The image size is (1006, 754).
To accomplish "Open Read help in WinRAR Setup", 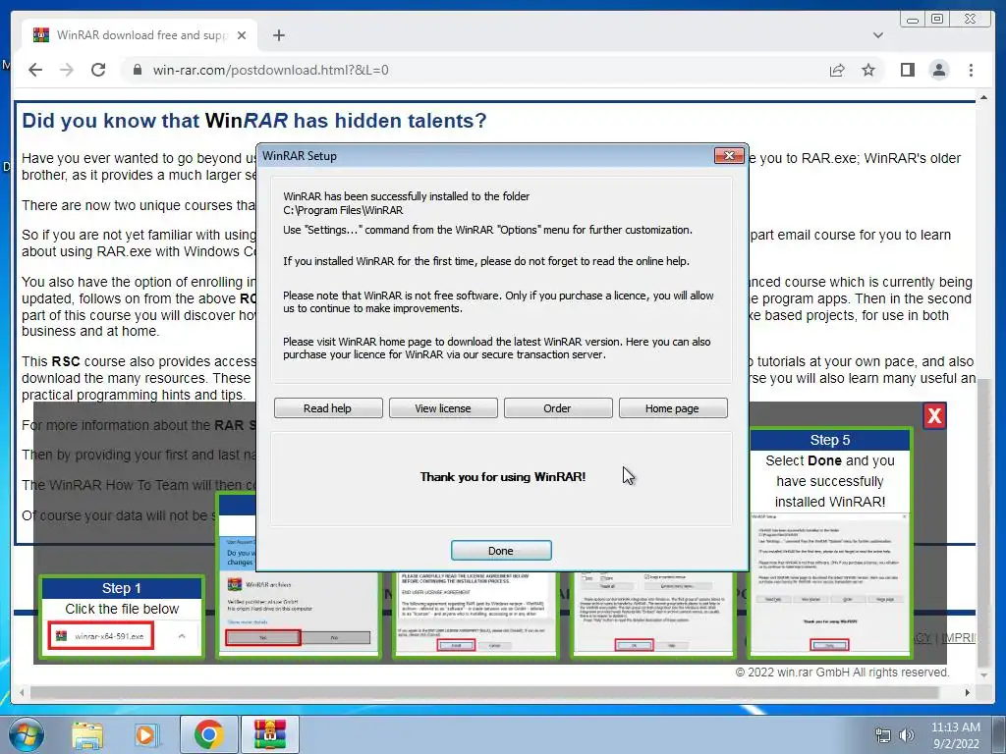I will coord(328,408).
